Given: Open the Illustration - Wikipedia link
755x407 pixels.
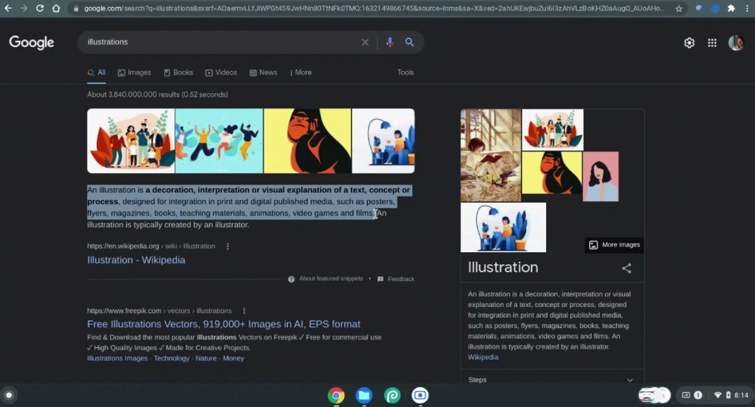Looking at the screenshot, I should (x=136, y=260).
